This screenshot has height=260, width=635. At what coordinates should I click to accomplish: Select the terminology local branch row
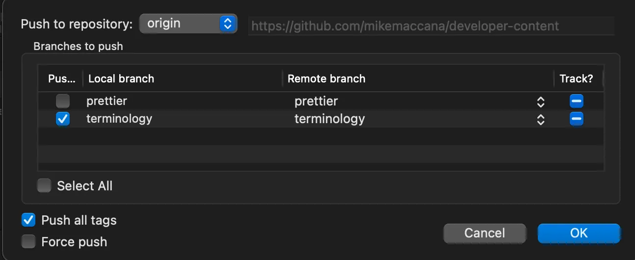119,119
